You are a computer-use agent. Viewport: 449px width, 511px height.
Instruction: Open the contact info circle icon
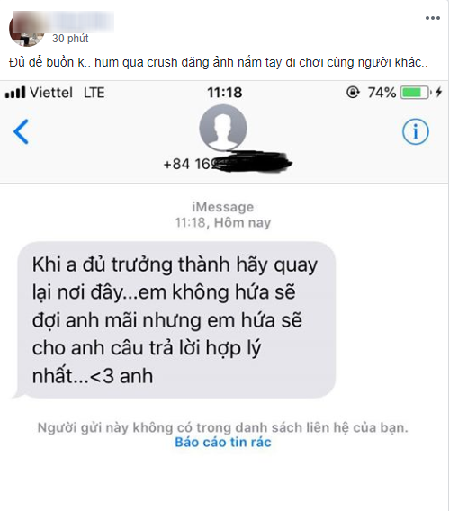[416, 131]
